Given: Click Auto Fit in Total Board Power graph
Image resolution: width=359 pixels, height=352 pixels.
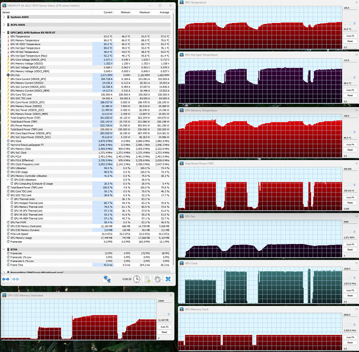Looking at the screenshot, I should point(350,197).
